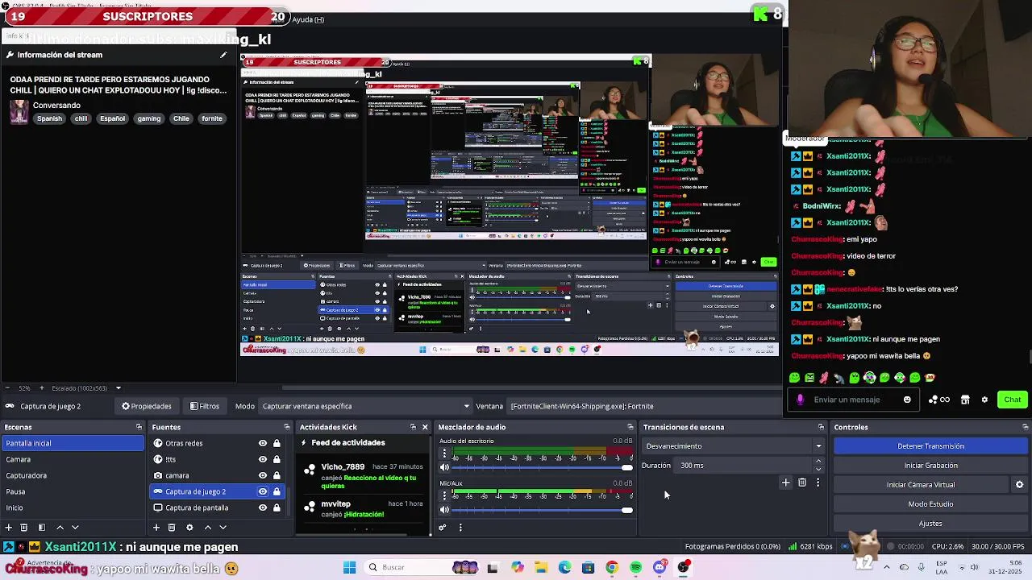Undock the Escenas panel
Image resolution: width=1032 pixels, height=580 pixels.
click(x=139, y=427)
